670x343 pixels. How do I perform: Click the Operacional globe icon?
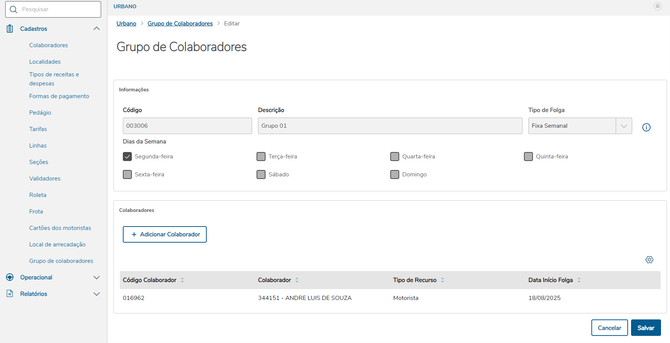10,277
